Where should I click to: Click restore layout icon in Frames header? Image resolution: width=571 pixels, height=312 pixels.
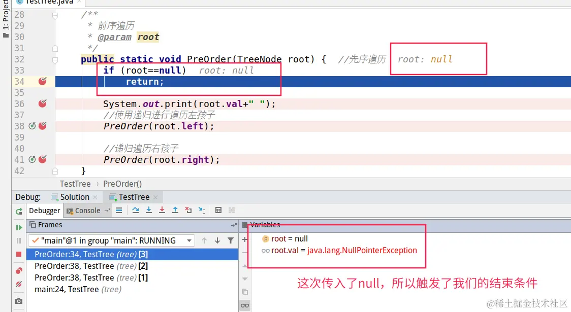(233, 225)
